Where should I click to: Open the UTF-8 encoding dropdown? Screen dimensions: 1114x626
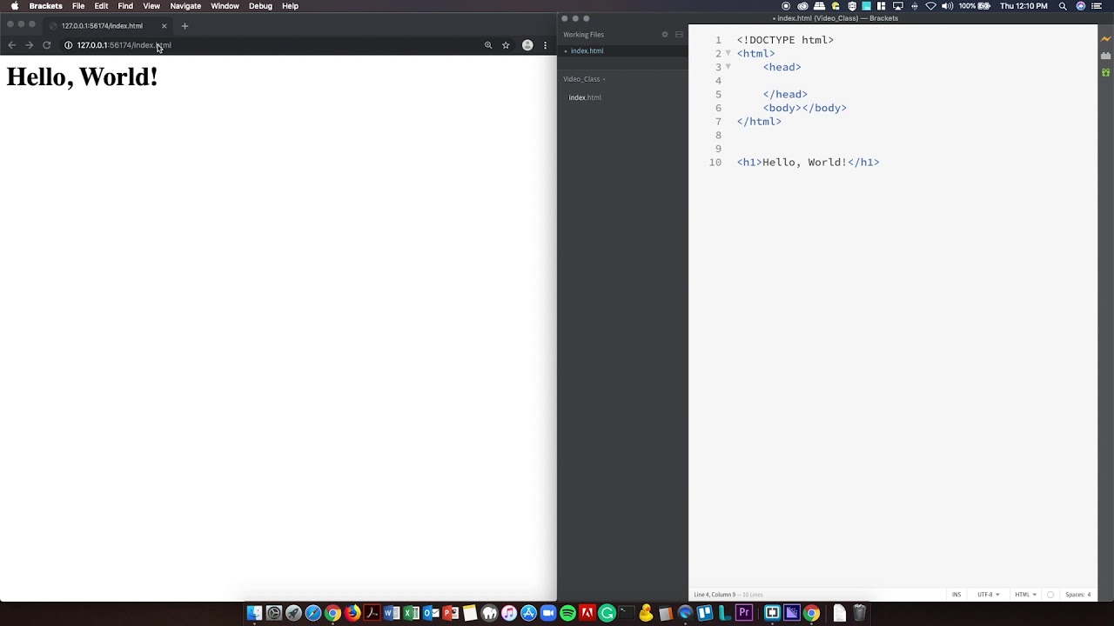[988, 595]
